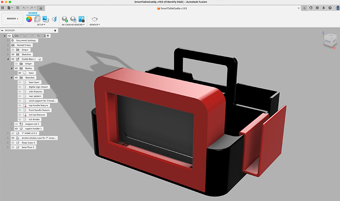Open a new design tab with plus
Viewport: 340px width, 201px height.
pos(304,8)
